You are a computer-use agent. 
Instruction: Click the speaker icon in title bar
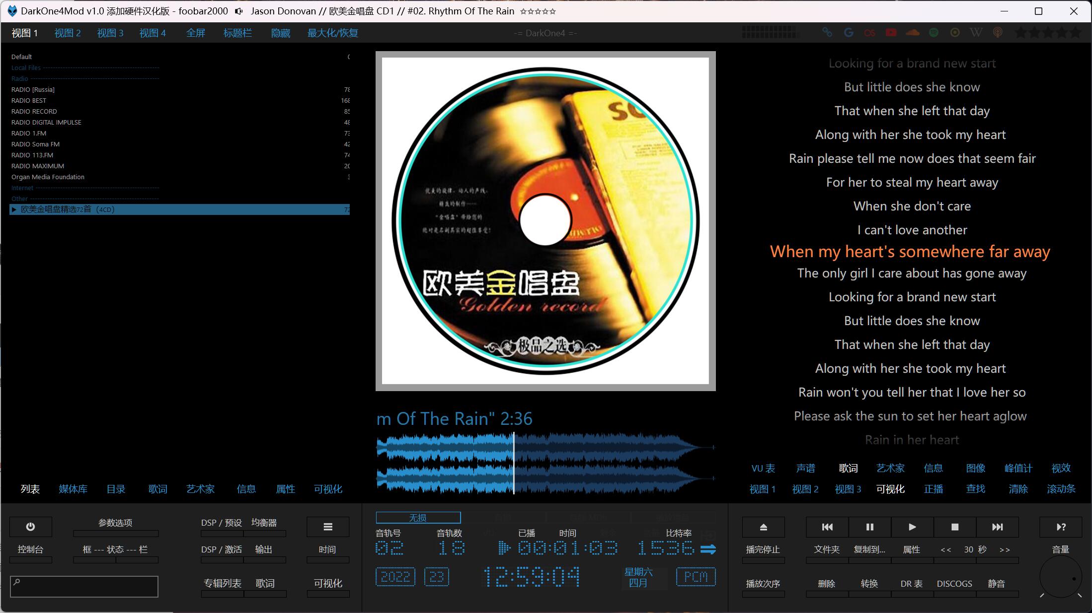pos(239,11)
